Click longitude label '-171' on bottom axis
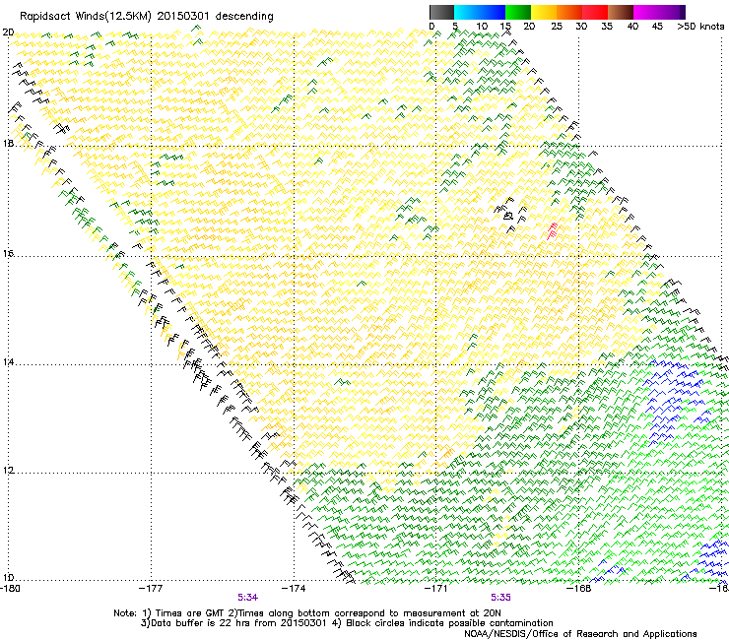The image size is (729, 640). coord(436,589)
